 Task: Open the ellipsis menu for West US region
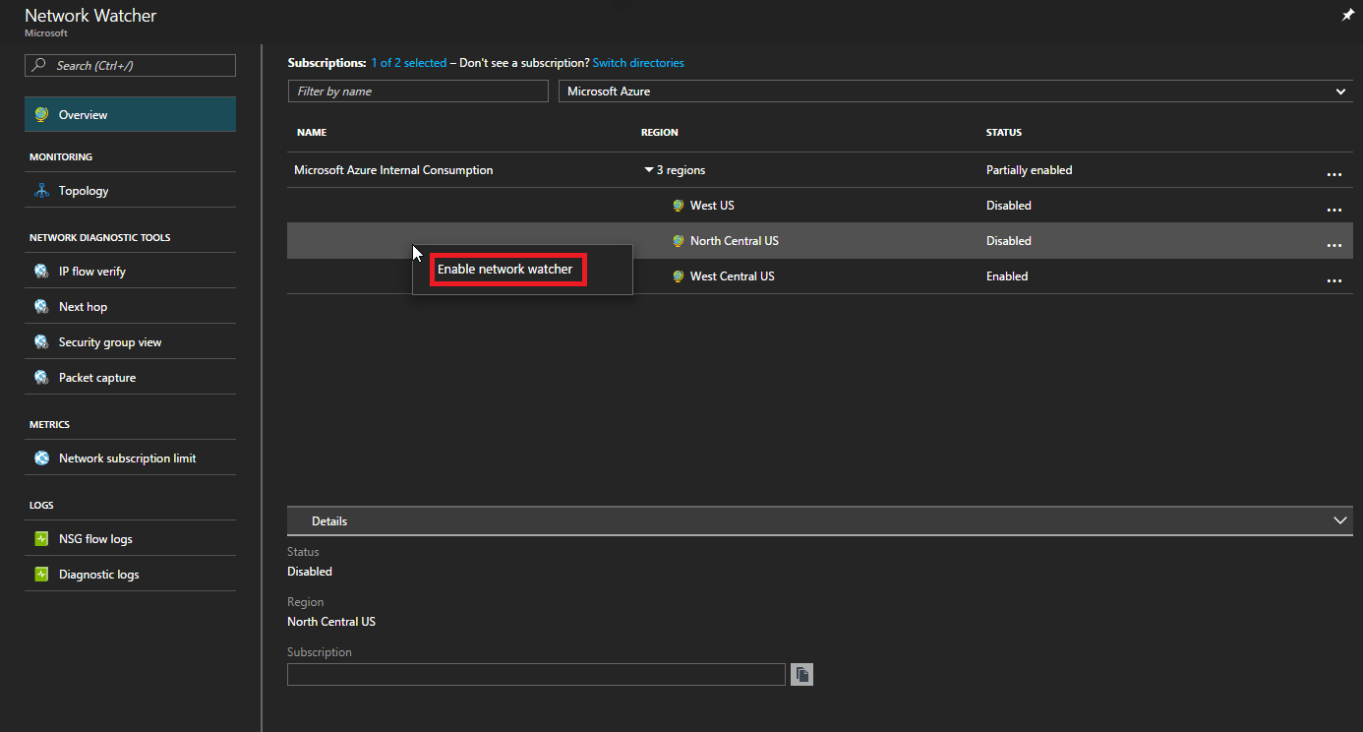click(x=1333, y=209)
